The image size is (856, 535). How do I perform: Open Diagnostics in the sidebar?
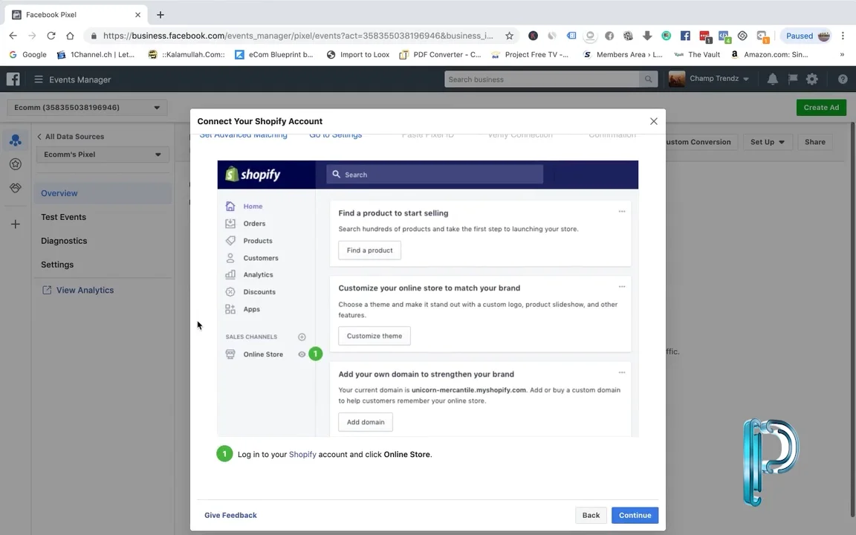[x=64, y=241]
